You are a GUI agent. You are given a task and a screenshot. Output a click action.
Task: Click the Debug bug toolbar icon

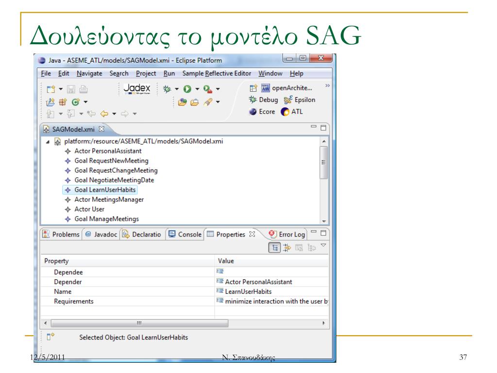[167, 89]
